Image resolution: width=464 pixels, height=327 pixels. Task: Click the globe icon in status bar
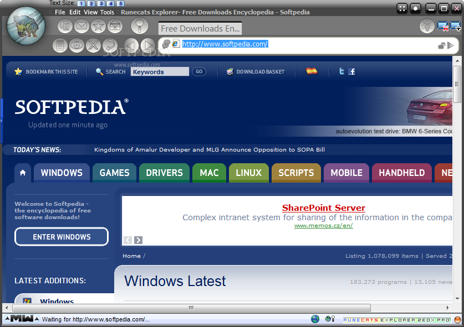click(315, 319)
